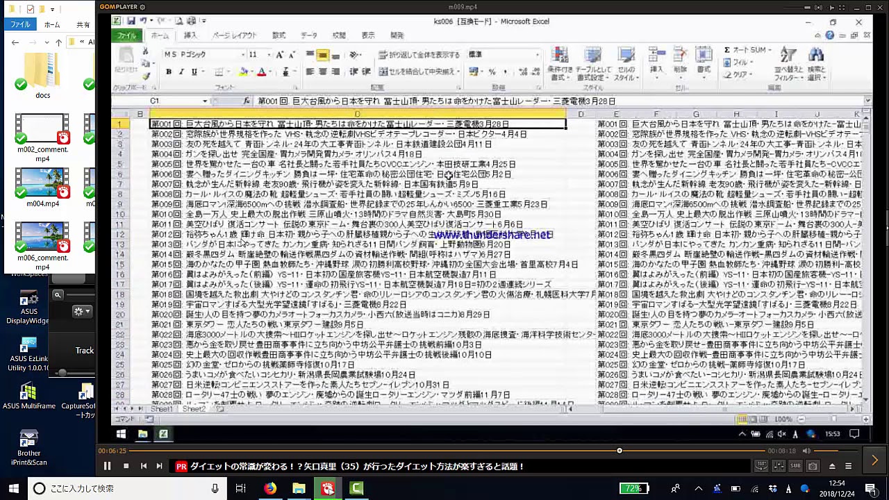Open File Explorer from the taskbar

click(x=299, y=488)
